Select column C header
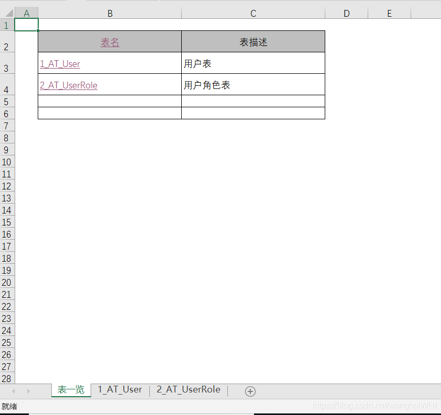The image size is (441, 415). coord(253,13)
